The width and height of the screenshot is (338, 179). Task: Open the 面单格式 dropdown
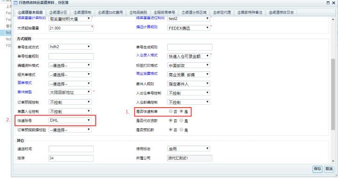70,84
